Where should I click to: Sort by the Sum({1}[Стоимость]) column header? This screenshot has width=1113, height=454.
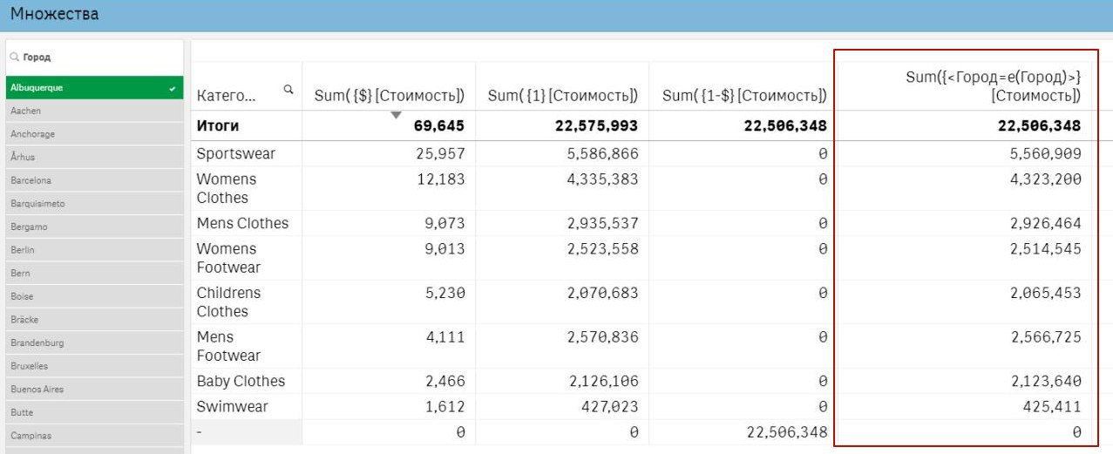[563, 95]
